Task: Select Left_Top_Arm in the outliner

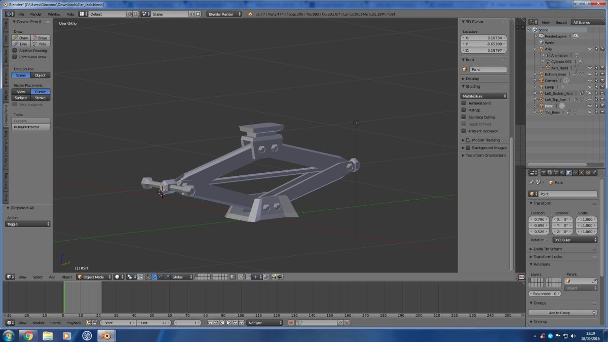Action: (555, 99)
